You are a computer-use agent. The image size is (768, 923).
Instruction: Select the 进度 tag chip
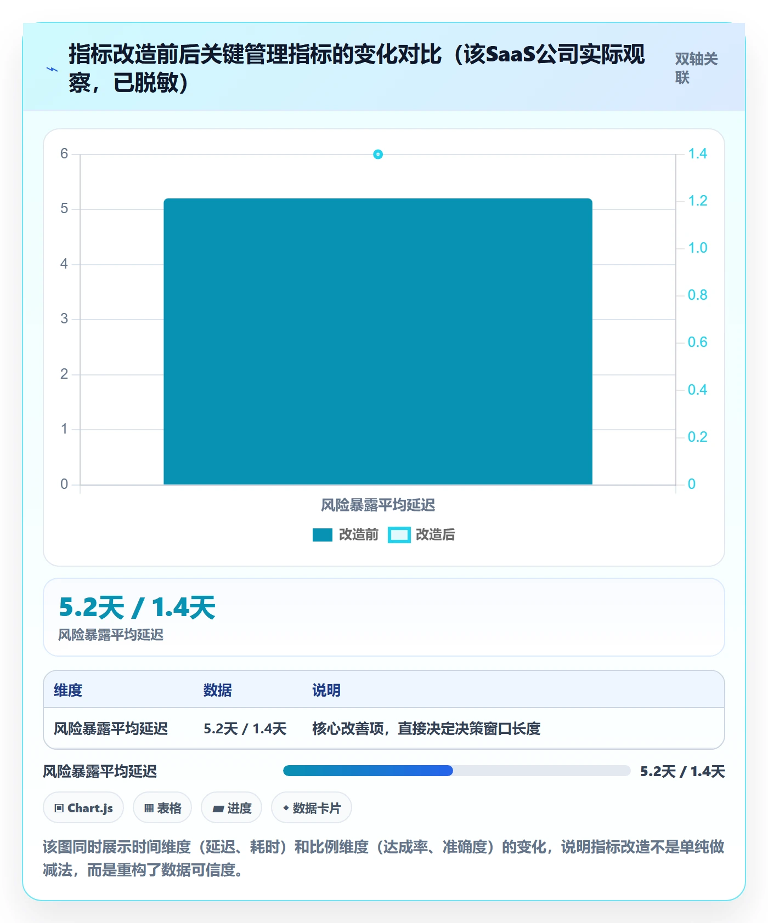(x=231, y=808)
